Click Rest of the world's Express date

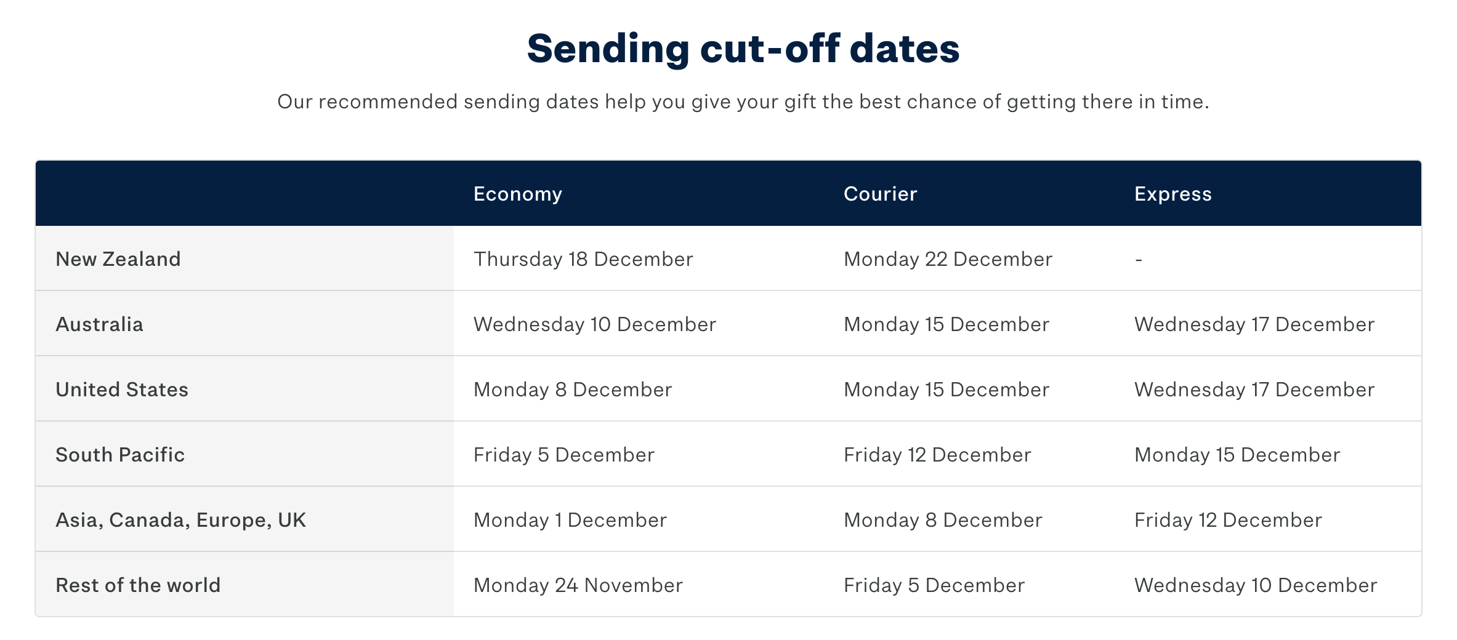[x=1255, y=585]
